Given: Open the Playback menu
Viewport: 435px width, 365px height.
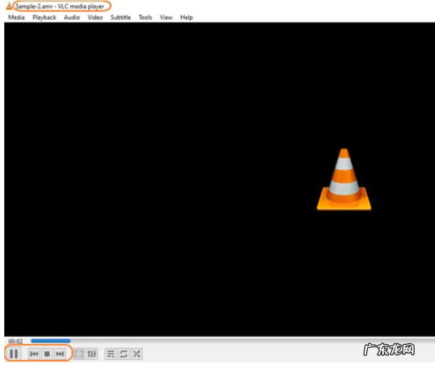Looking at the screenshot, I should click(44, 18).
